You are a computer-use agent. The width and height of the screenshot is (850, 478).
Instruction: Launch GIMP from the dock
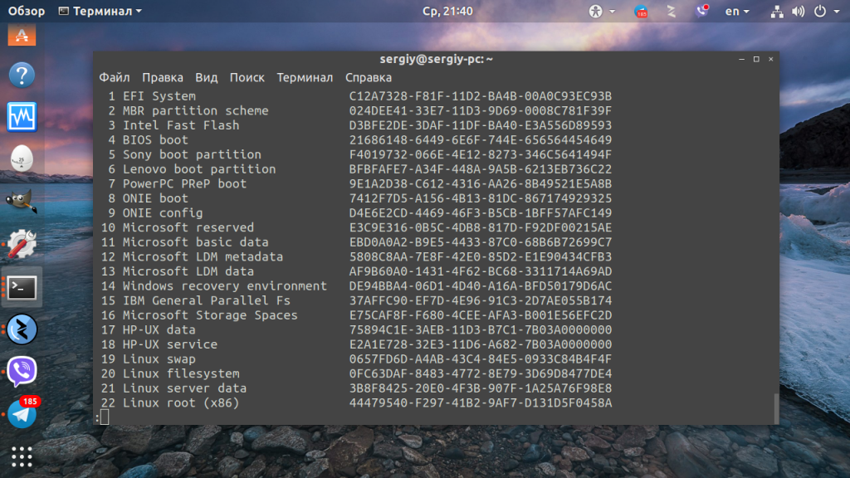(22, 202)
